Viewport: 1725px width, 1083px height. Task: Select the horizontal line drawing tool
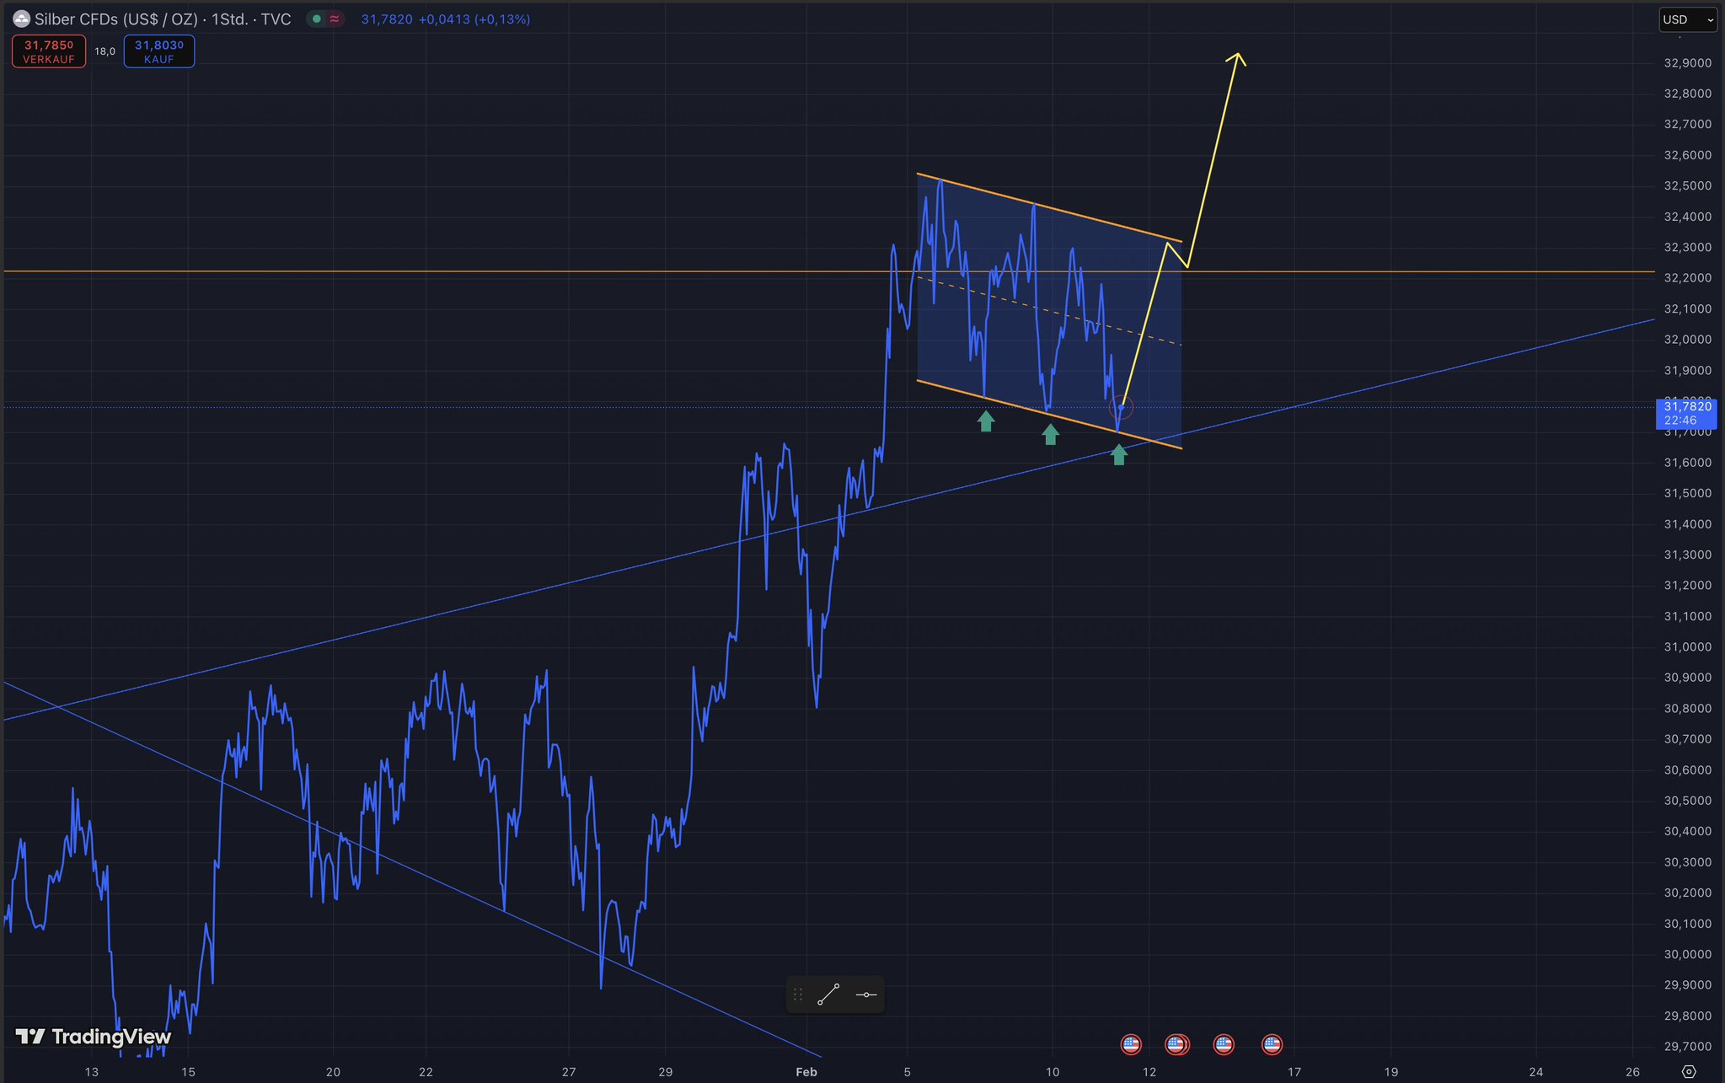point(865,995)
